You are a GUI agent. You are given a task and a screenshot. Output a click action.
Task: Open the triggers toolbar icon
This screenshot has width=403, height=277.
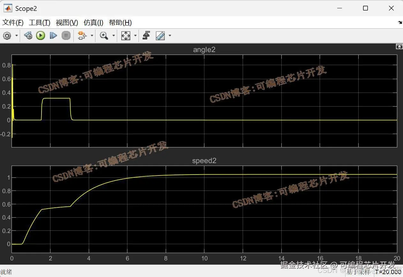[146, 36]
